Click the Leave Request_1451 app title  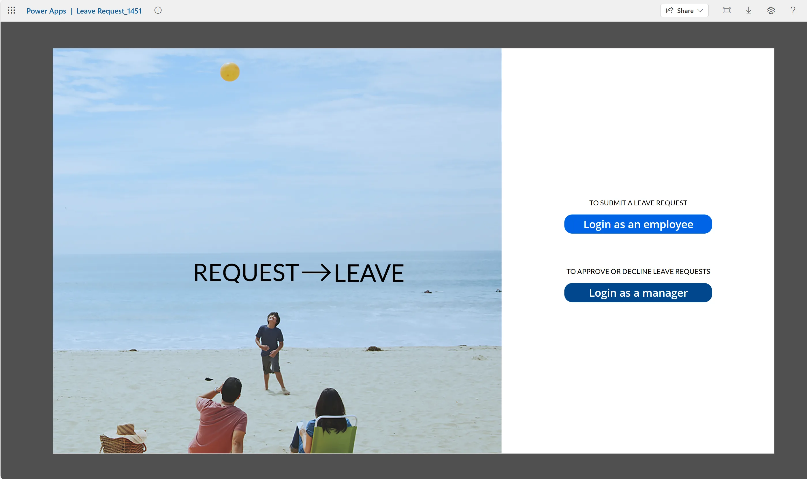109,11
